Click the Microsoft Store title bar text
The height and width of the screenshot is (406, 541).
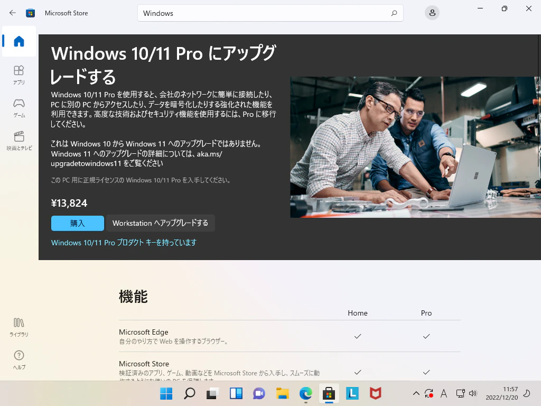[66, 13]
